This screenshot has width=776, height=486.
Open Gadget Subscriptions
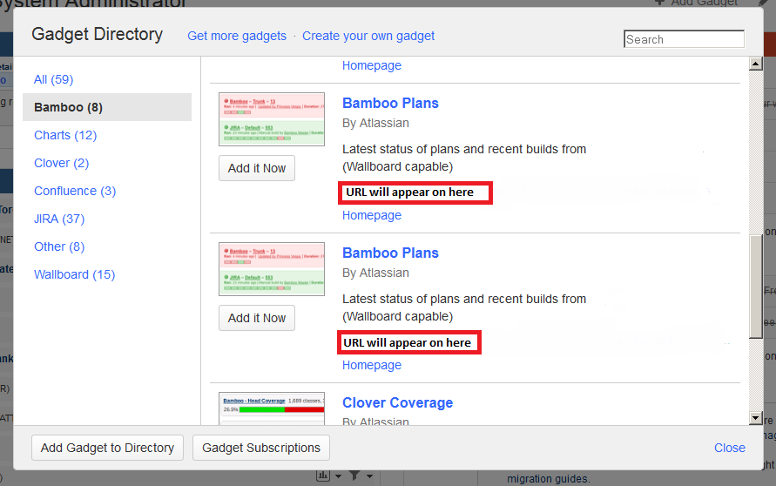click(x=260, y=448)
